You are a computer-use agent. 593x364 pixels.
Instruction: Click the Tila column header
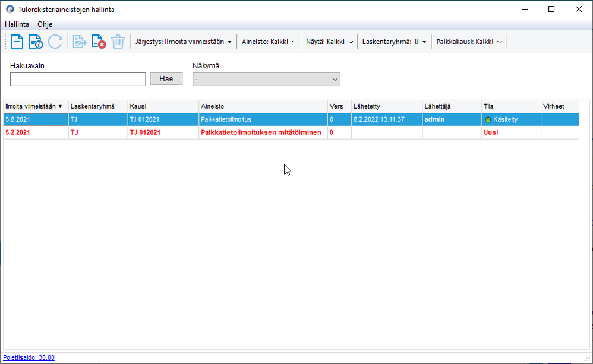tap(512, 107)
